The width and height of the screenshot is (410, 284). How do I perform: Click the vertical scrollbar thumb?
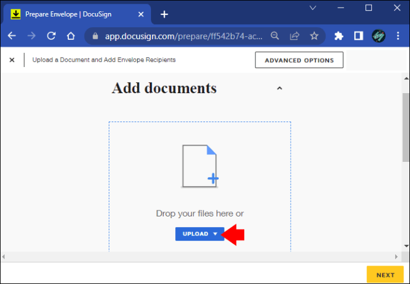click(406, 127)
